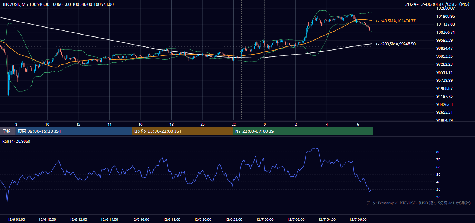Click the '12/6 16:00' date label

point(140,220)
